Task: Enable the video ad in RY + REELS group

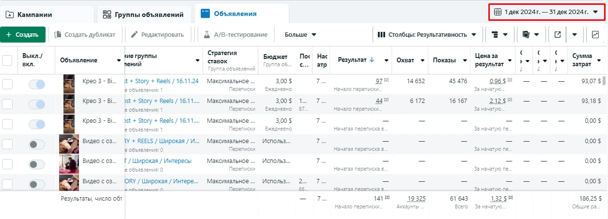Action: click(37, 144)
